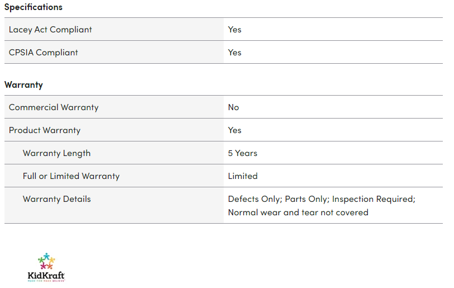Click the Specifications section heading
454x288 pixels.
pos(34,7)
